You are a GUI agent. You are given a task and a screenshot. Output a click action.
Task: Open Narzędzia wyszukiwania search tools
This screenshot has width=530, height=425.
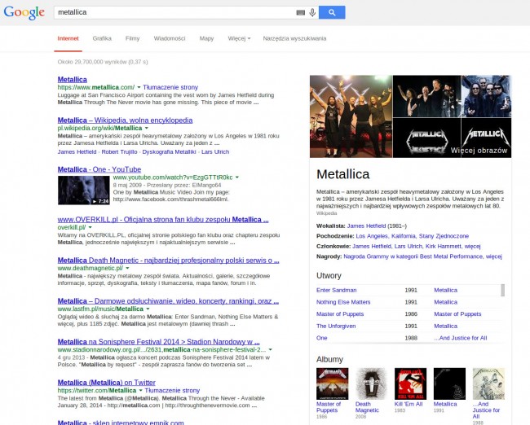(x=294, y=38)
